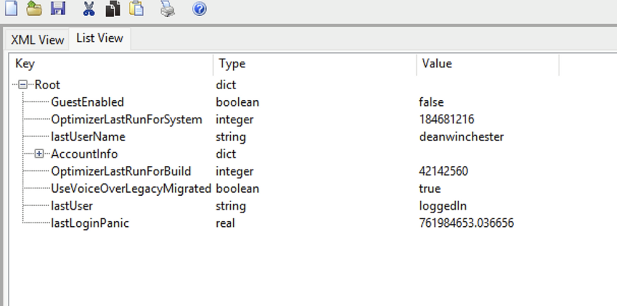Expand the AccountInfo dict node
617x306 pixels.
(39, 154)
